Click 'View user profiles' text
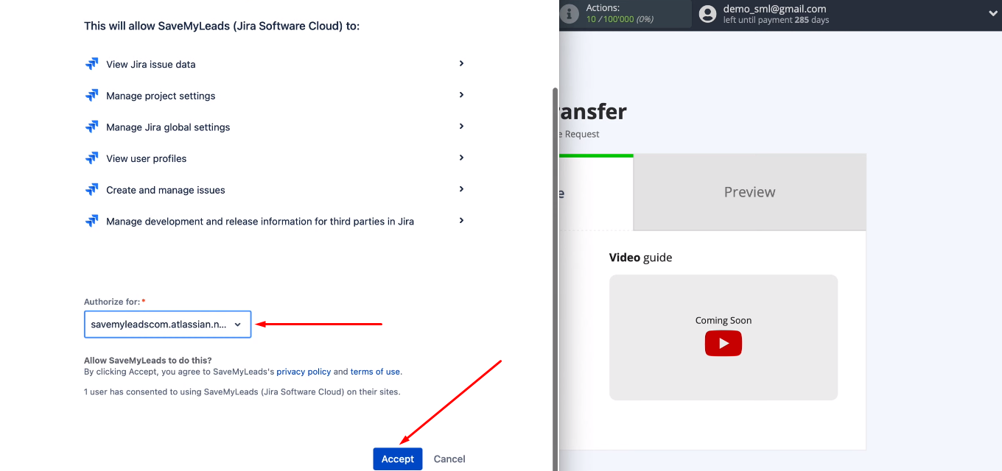 pyautogui.click(x=147, y=158)
